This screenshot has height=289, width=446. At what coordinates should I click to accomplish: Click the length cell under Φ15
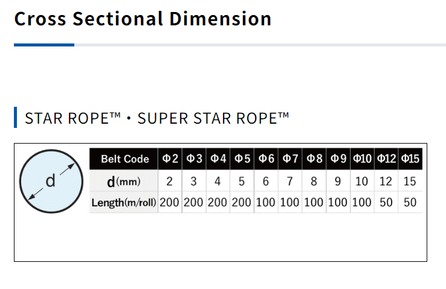point(410,203)
